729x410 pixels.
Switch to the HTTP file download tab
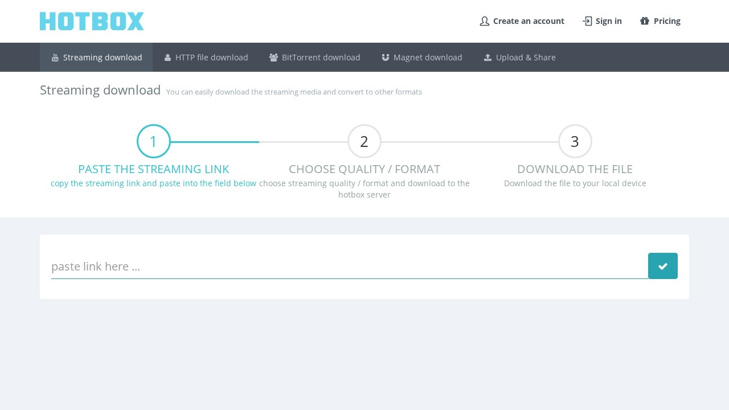(x=211, y=58)
